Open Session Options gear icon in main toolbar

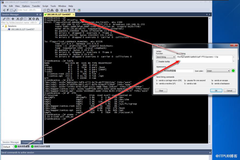click(61, 10)
